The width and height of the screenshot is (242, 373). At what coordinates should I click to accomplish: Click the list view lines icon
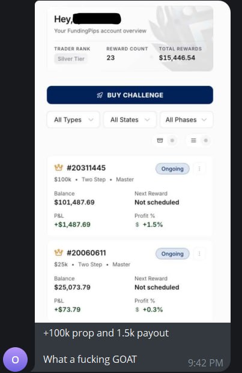[193, 140]
